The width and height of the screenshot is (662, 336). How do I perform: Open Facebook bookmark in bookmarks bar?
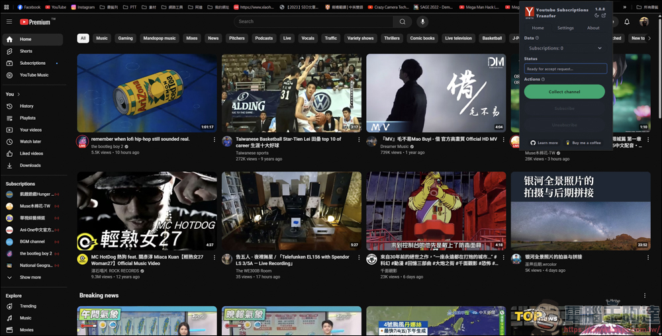28,7
